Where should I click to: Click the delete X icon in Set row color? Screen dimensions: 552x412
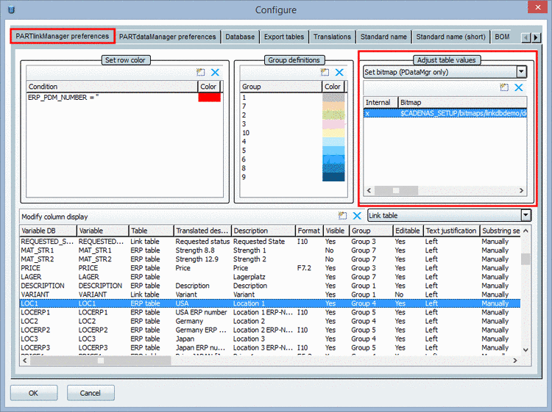click(x=215, y=73)
